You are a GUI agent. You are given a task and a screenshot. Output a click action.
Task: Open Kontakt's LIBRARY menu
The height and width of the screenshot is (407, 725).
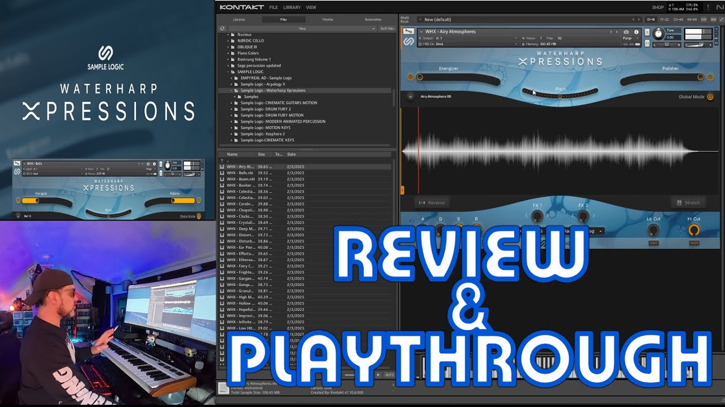[292, 7]
